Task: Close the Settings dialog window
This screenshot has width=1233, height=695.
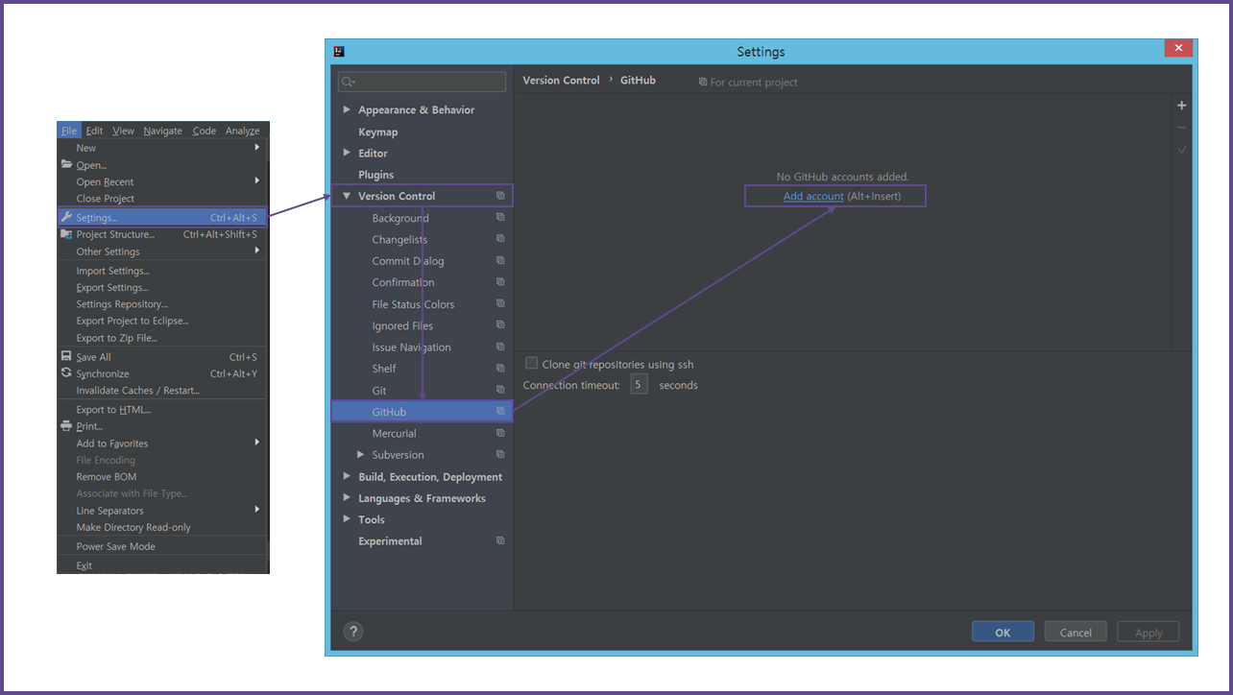Action: click(1178, 49)
